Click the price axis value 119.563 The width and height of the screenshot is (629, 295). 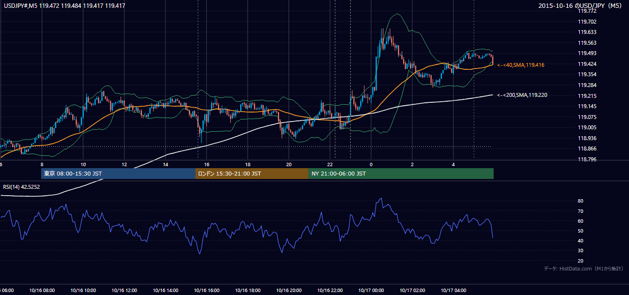[587, 43]
